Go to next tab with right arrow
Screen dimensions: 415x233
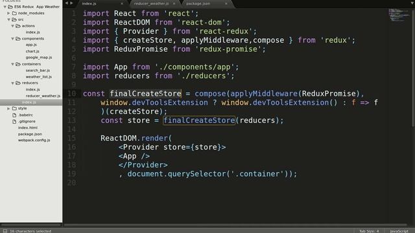71,3
